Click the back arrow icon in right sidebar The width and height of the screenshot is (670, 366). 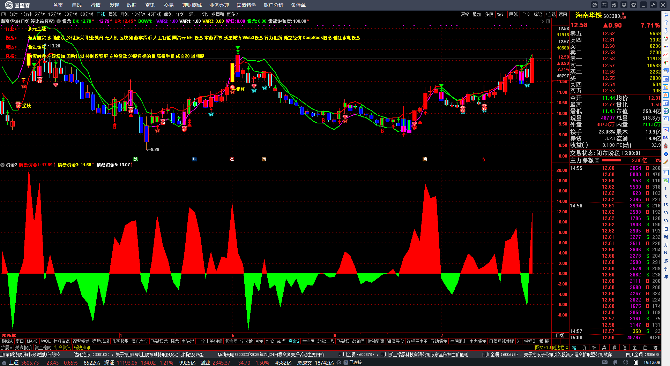[666, 15]
